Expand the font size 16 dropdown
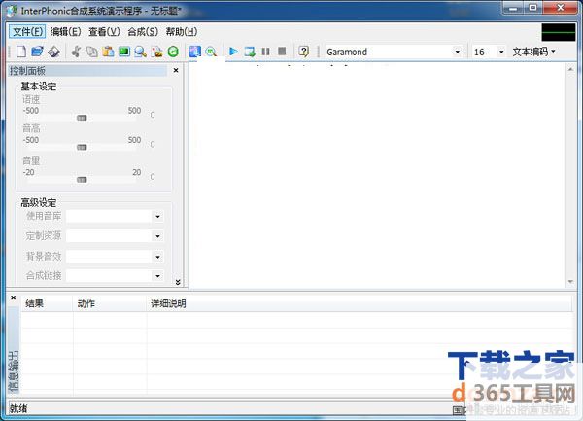This screenshot has width=583, height=421. point(501,52)
